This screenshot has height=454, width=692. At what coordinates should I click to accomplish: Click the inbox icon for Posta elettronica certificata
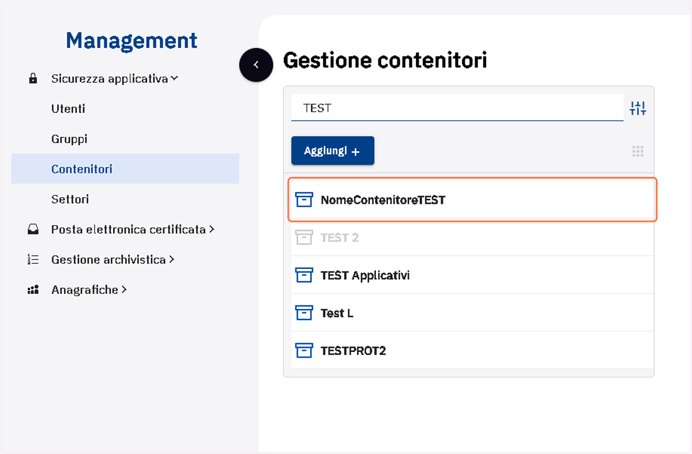[x=33, y=229]
